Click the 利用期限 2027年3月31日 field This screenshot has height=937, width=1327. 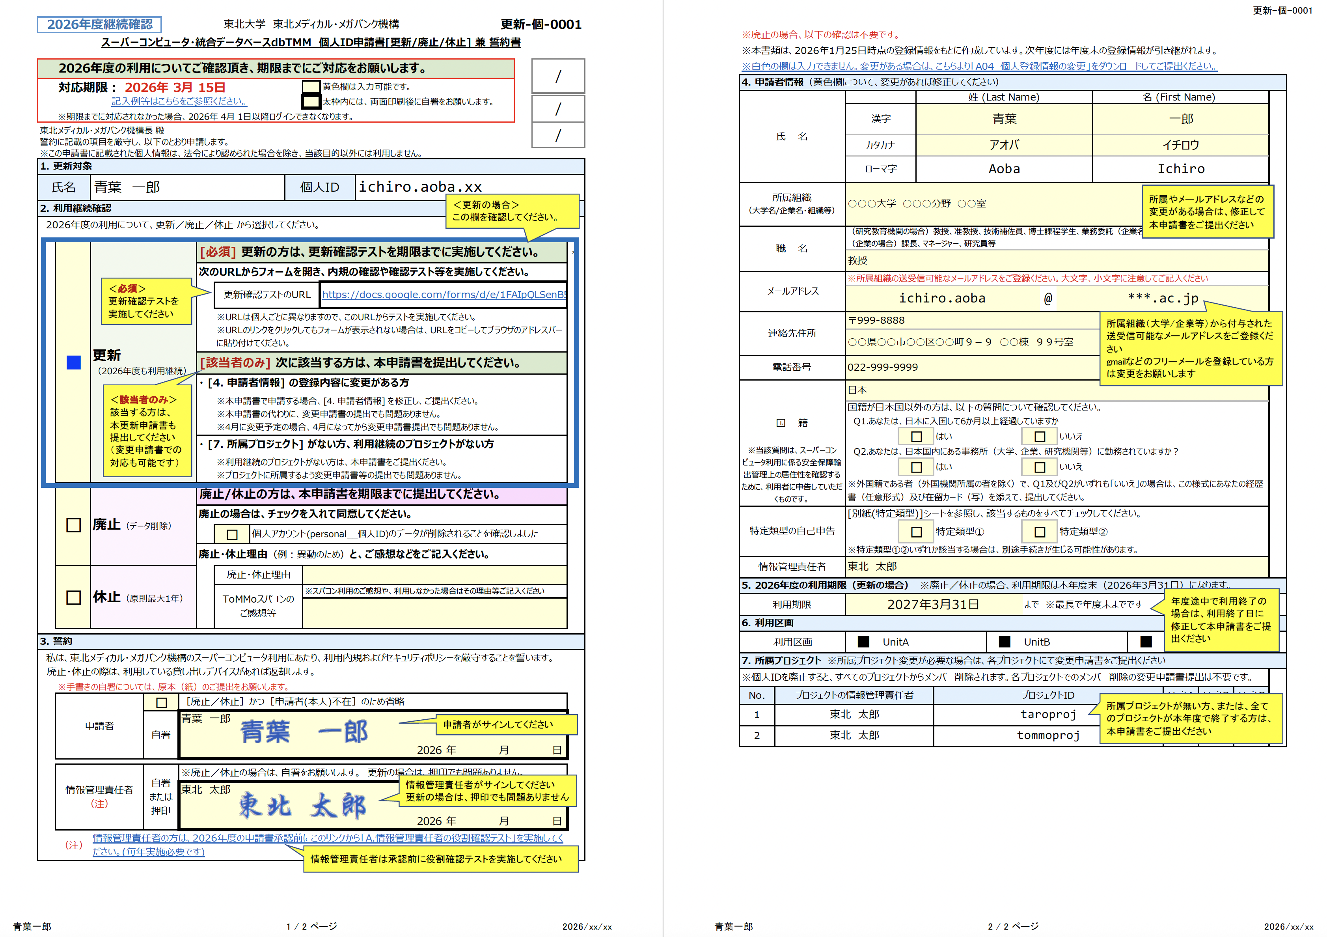pyautogui.click(x=933, y=605)
